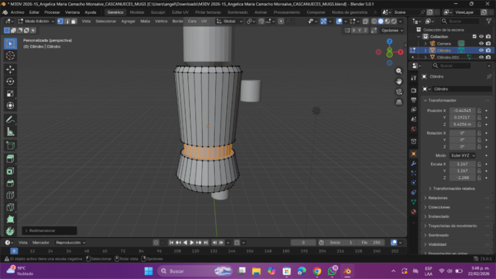Switch to face select mode

(x=74, y=21)
